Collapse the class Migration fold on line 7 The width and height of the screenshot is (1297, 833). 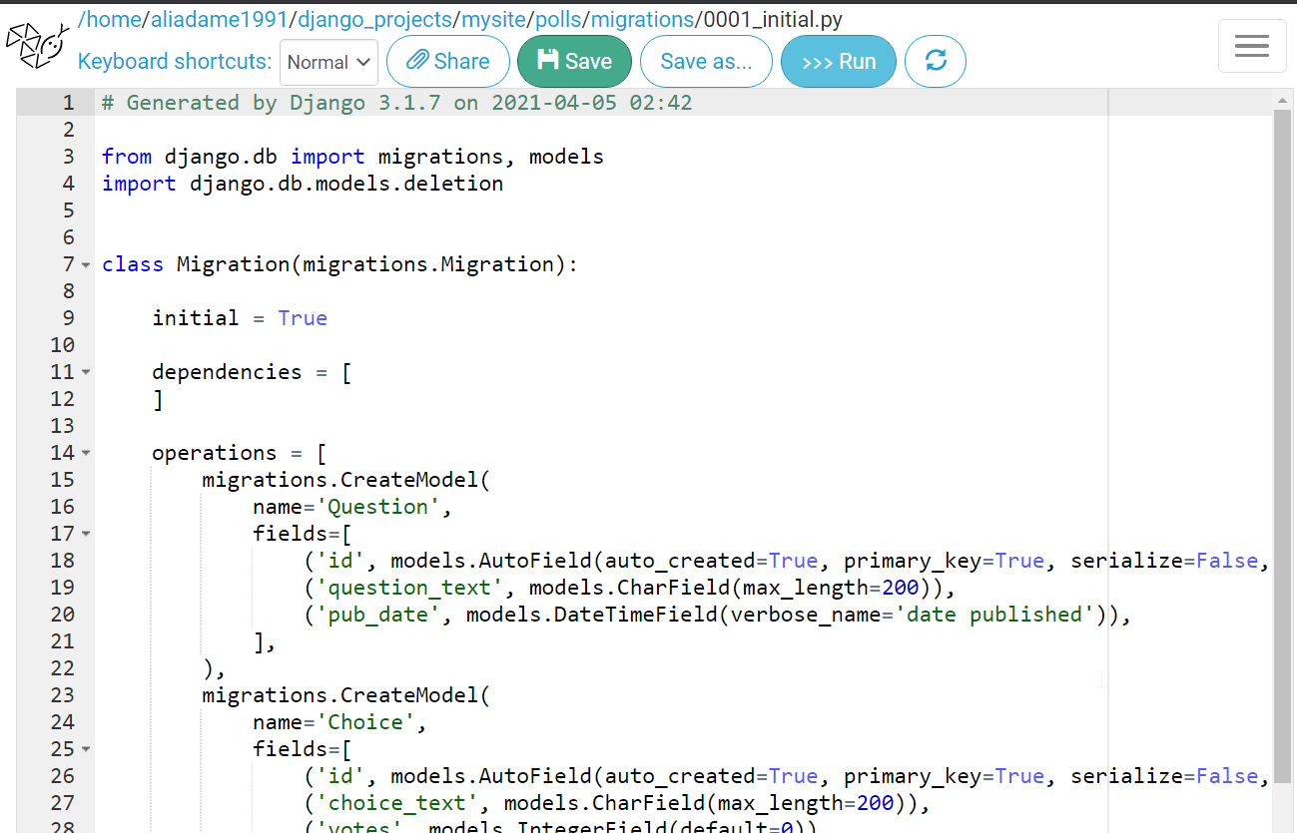(x=86, y=265)
